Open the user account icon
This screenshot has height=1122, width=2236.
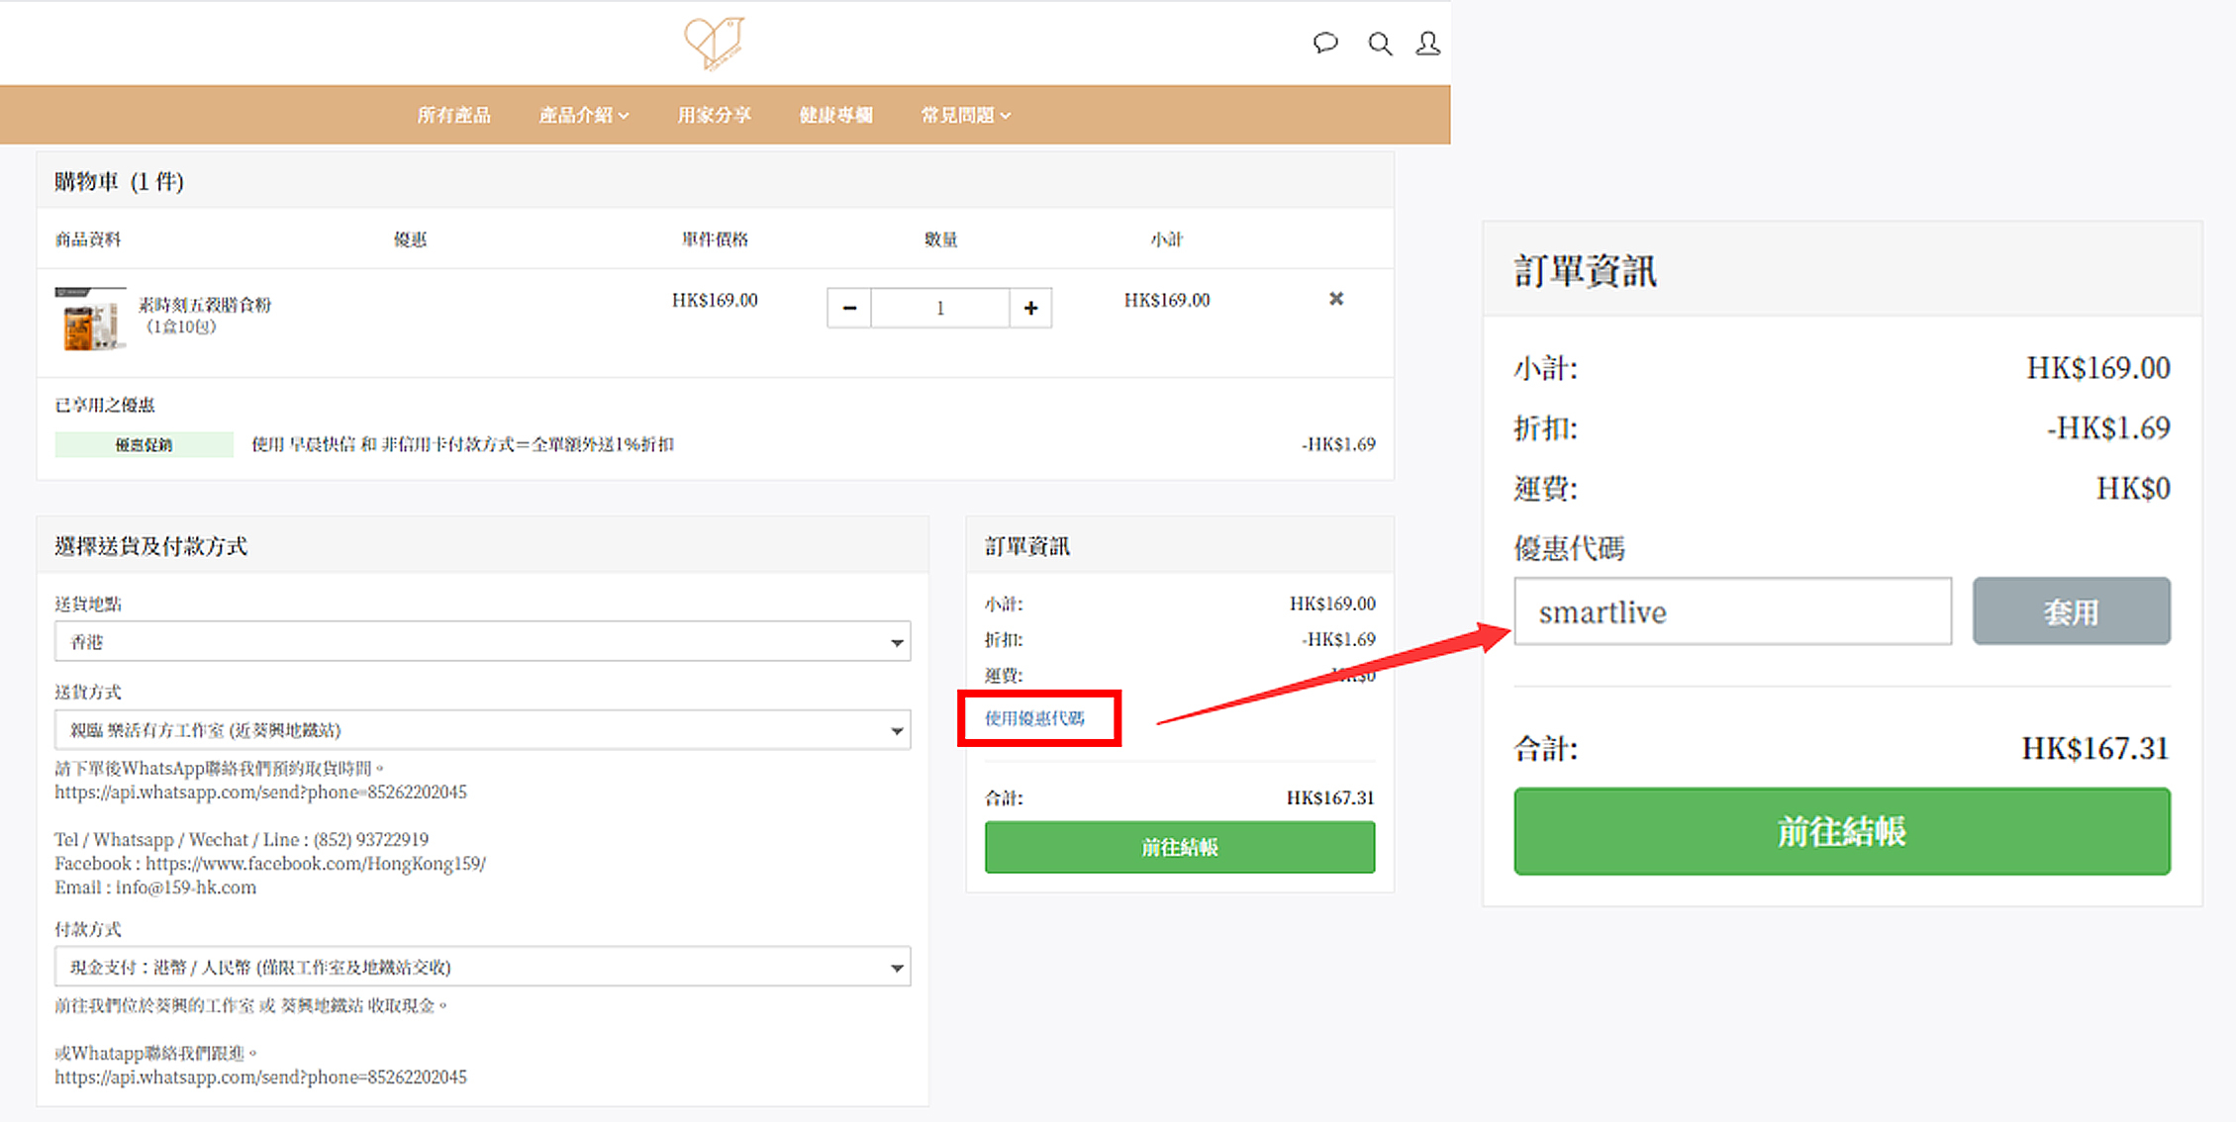[x=1427, y=44]
